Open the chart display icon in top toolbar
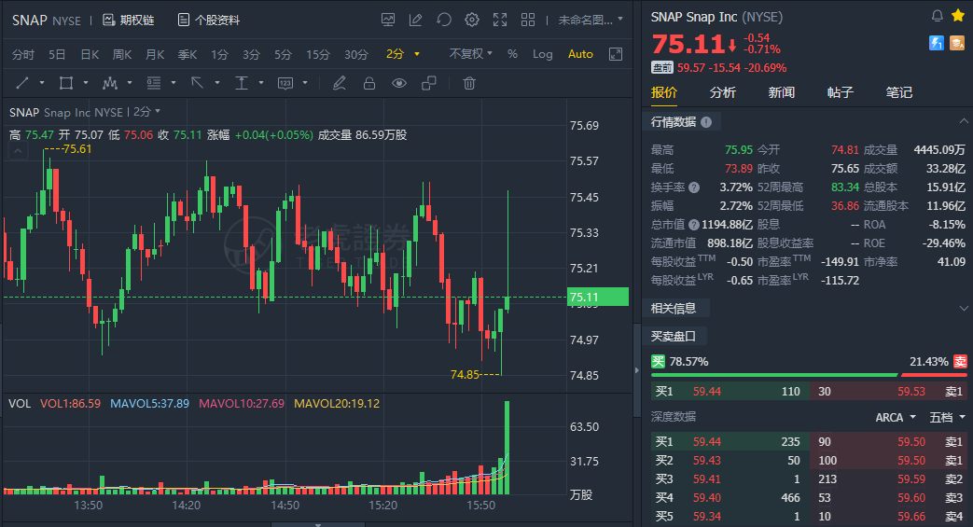Viewport: 973px width, 527px height. coord(388,20)
